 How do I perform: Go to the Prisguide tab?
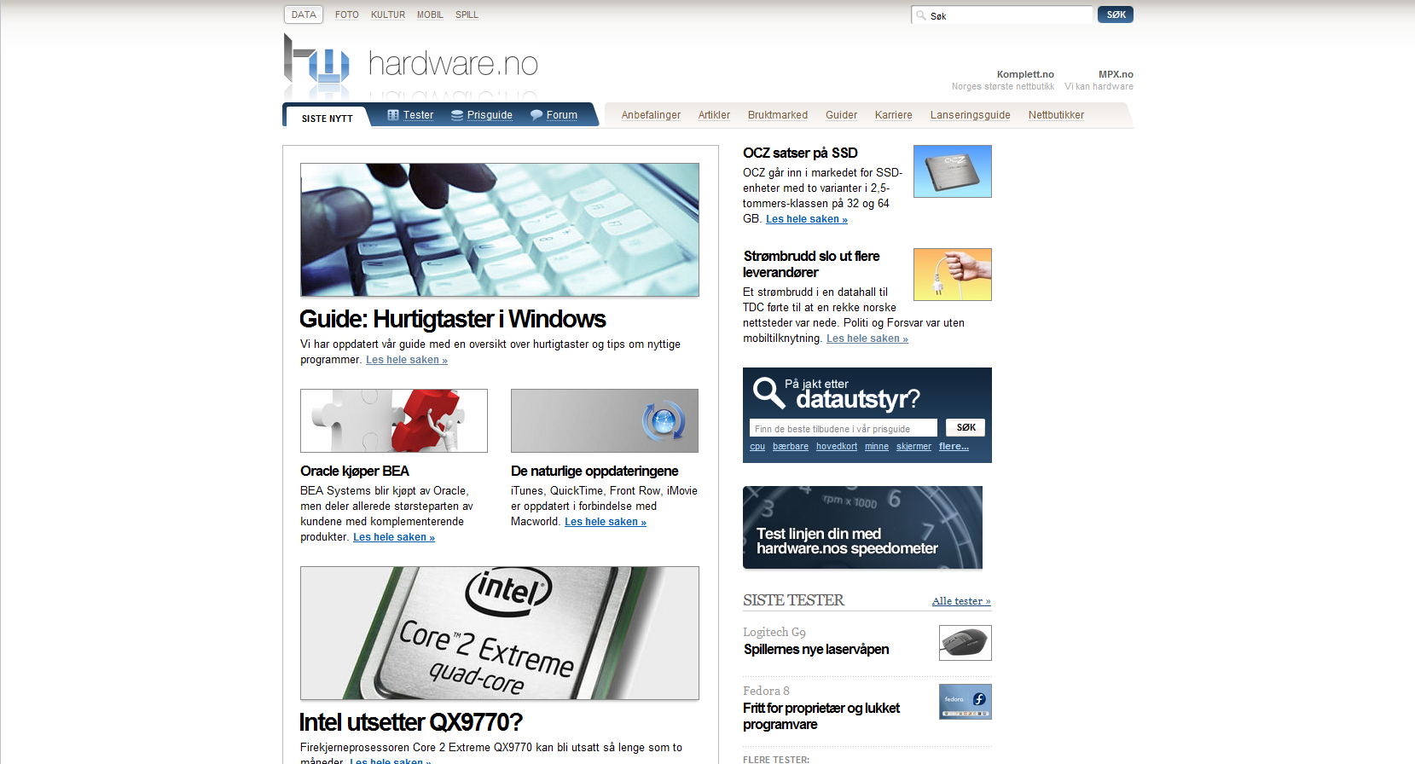click(x=490, y=115)
